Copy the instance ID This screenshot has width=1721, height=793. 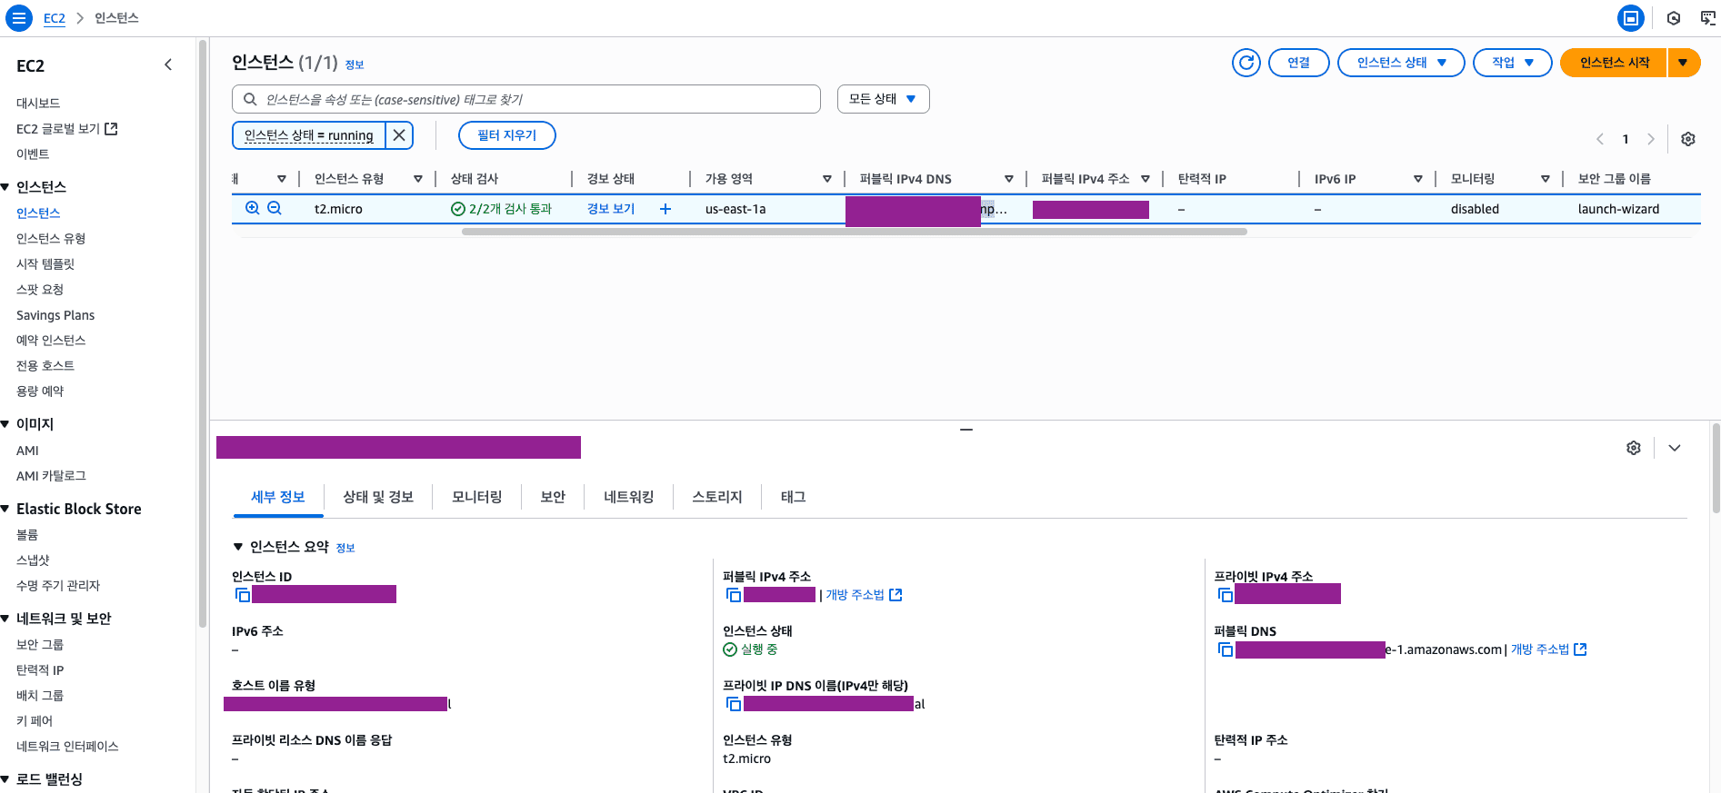point(243,595)
